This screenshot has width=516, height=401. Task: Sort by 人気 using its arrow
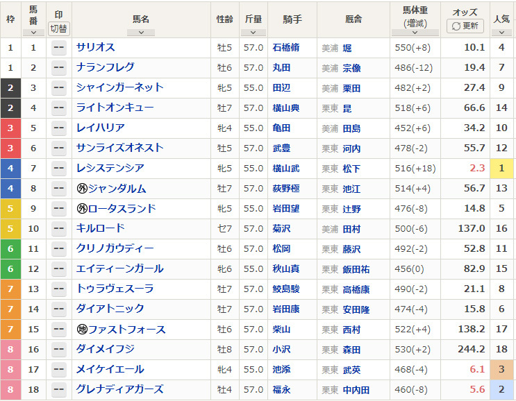pos(501,32)
